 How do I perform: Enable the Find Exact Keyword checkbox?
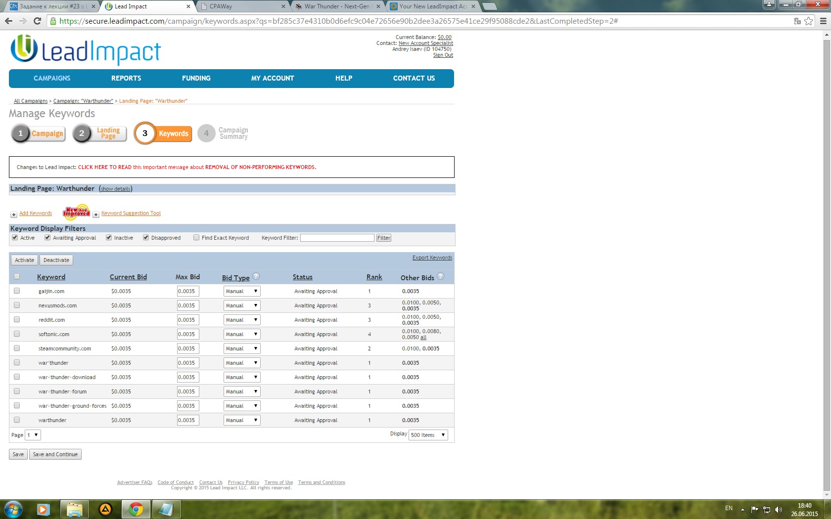[196, 237]
